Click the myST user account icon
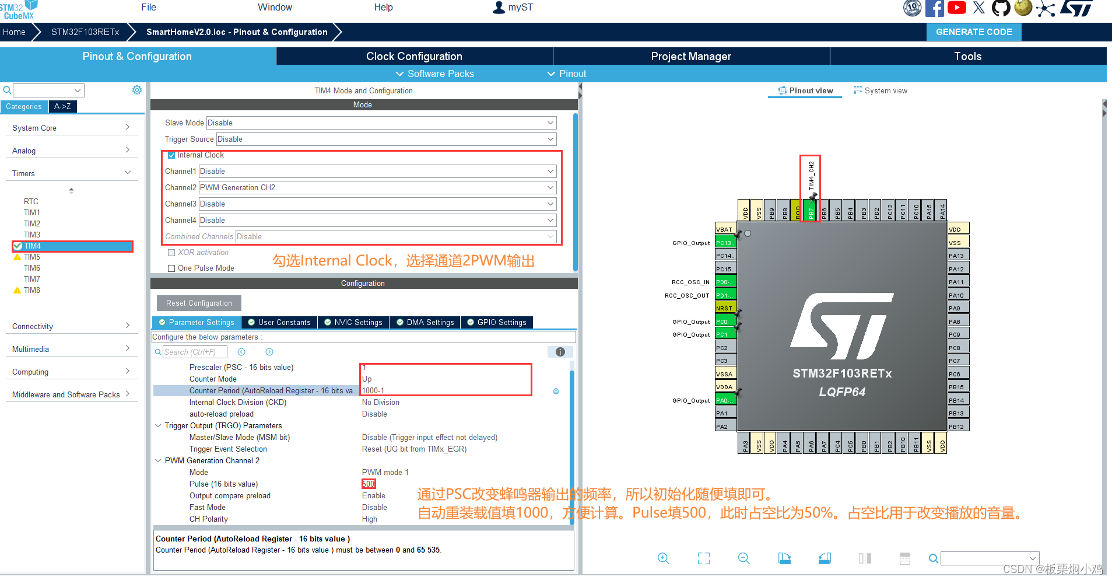 [499, 8]
